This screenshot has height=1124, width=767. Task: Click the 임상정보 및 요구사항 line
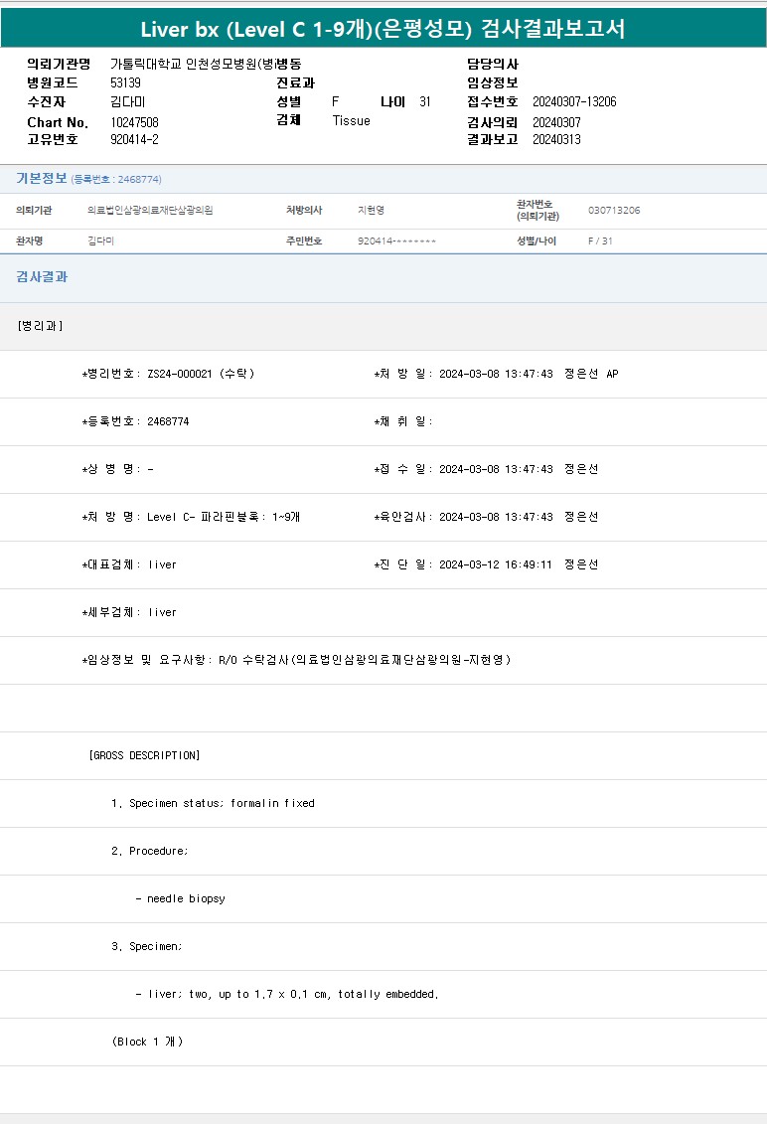pyautogui.click(x=296, y=660)
